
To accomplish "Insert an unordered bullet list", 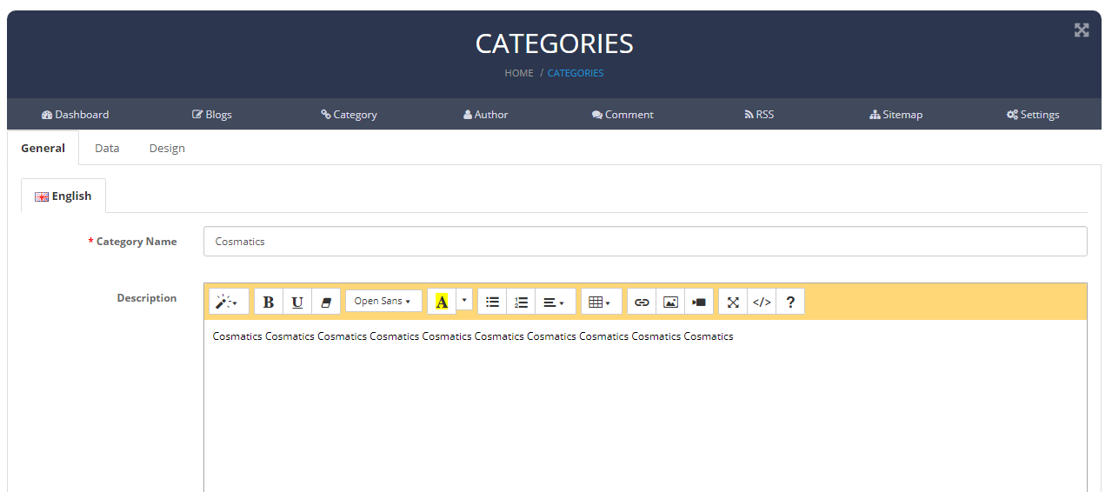I will [x=492, y=302].
